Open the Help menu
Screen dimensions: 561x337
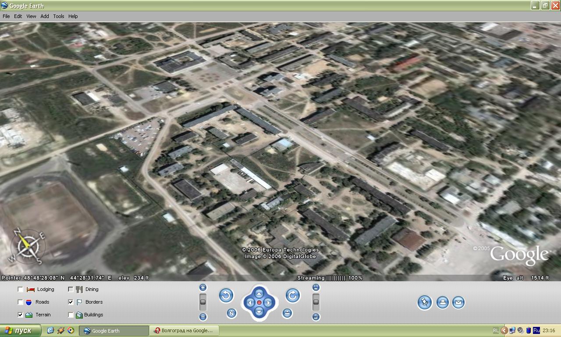(x=73, y=16)
